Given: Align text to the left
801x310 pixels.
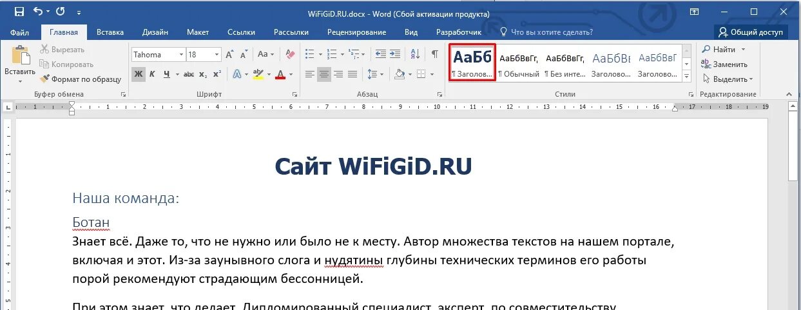Looking at the screenshot, I should pyautogui.click(x=310, y=74).
